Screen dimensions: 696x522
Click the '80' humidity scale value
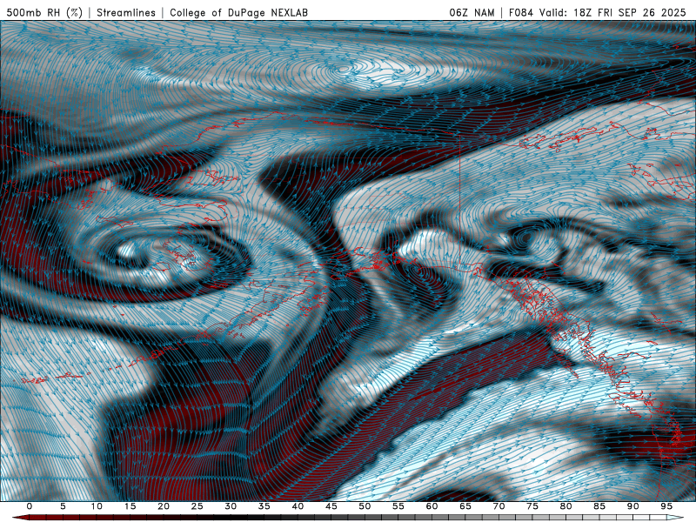click(x=566, y=506)
